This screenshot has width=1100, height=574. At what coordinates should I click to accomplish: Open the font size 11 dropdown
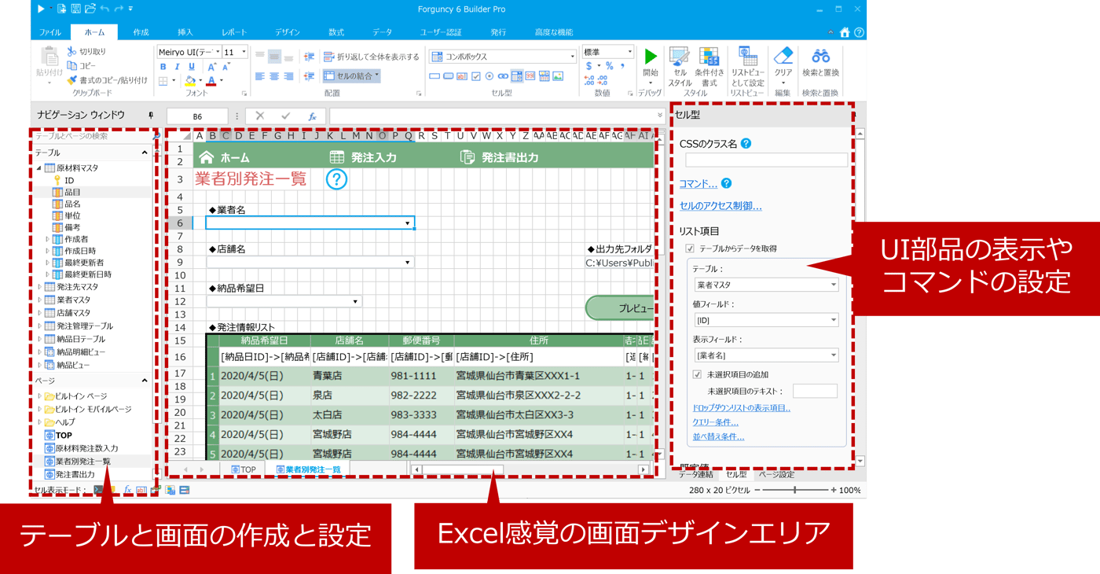point(244,52)
